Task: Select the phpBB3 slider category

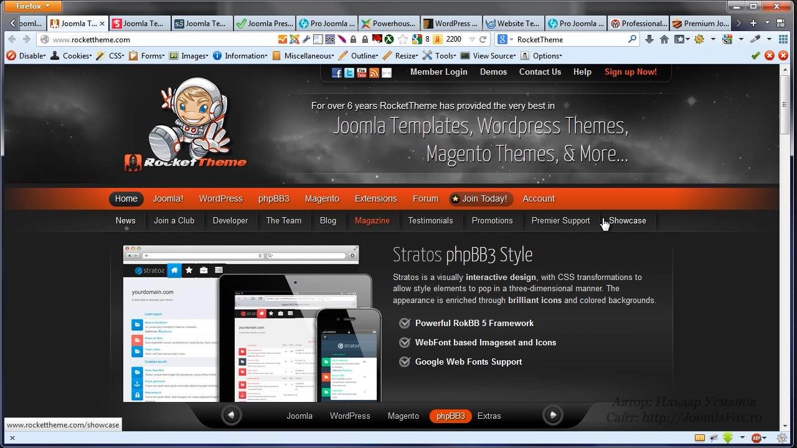Action: 450,416
